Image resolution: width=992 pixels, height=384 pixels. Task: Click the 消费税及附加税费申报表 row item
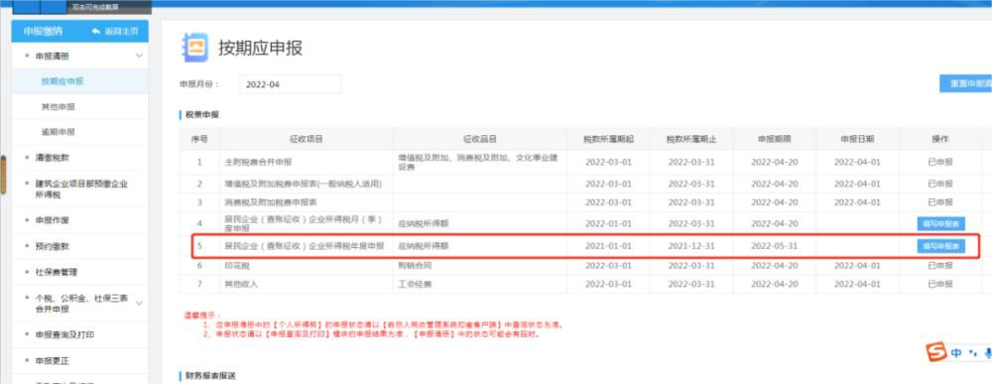(271, 202)
